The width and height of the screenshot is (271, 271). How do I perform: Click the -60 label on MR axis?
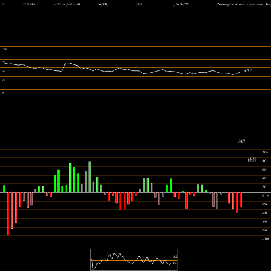(x=264, y=222)
